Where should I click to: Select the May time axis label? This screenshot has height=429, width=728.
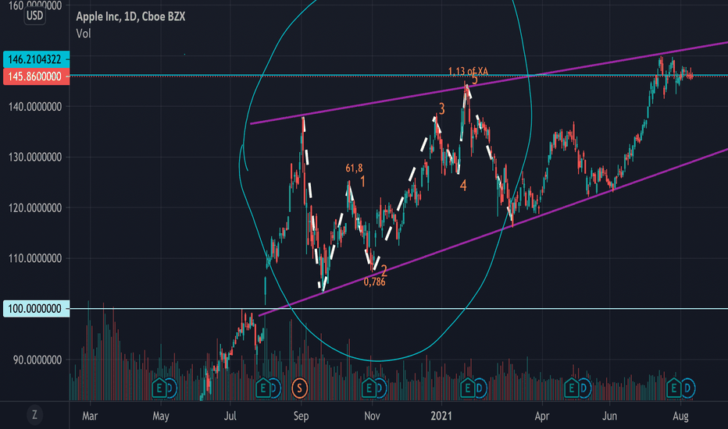coord(161,416)
